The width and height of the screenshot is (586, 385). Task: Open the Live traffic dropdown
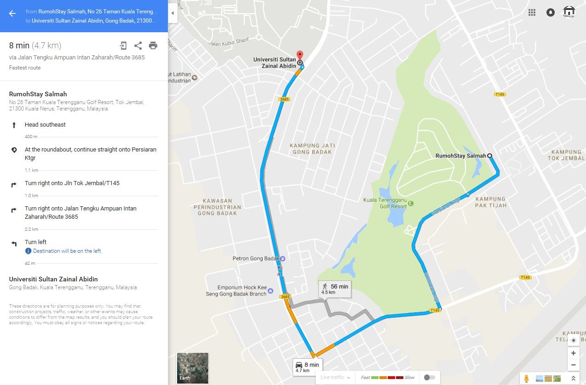335,378
